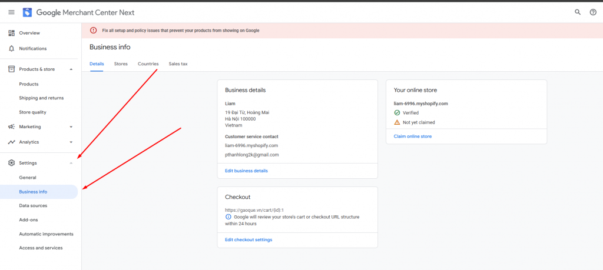Switch to the Countries tab

coord(148,64)
